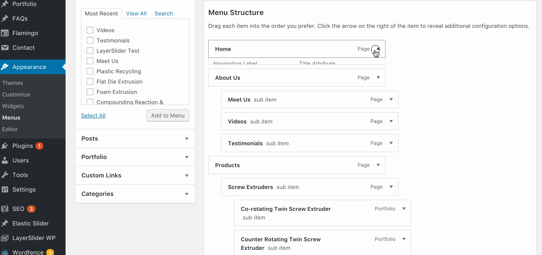Open the Widgets submenu item
This screenshot has width=542, height=255.
tap(13, 106)
